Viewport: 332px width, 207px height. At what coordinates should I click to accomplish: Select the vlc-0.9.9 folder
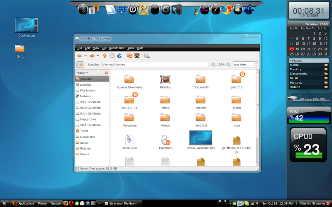point(201,120)
